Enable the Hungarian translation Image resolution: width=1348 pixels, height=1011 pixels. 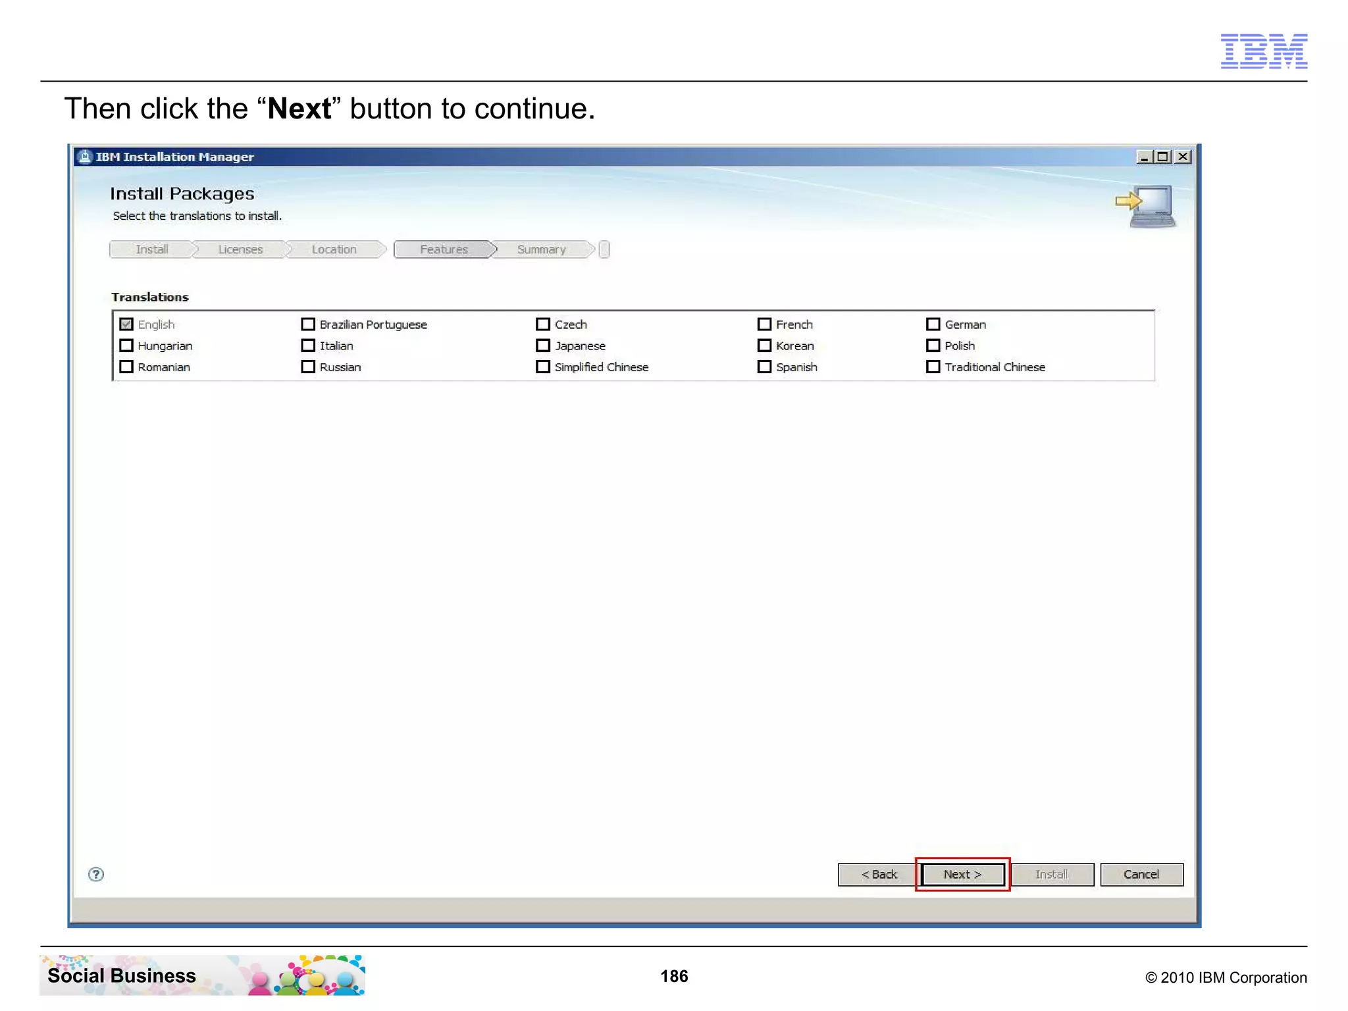click(x=126, y=346)
